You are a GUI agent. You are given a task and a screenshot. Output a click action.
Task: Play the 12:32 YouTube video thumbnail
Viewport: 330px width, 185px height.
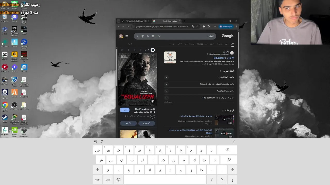(x=224, y=119)
